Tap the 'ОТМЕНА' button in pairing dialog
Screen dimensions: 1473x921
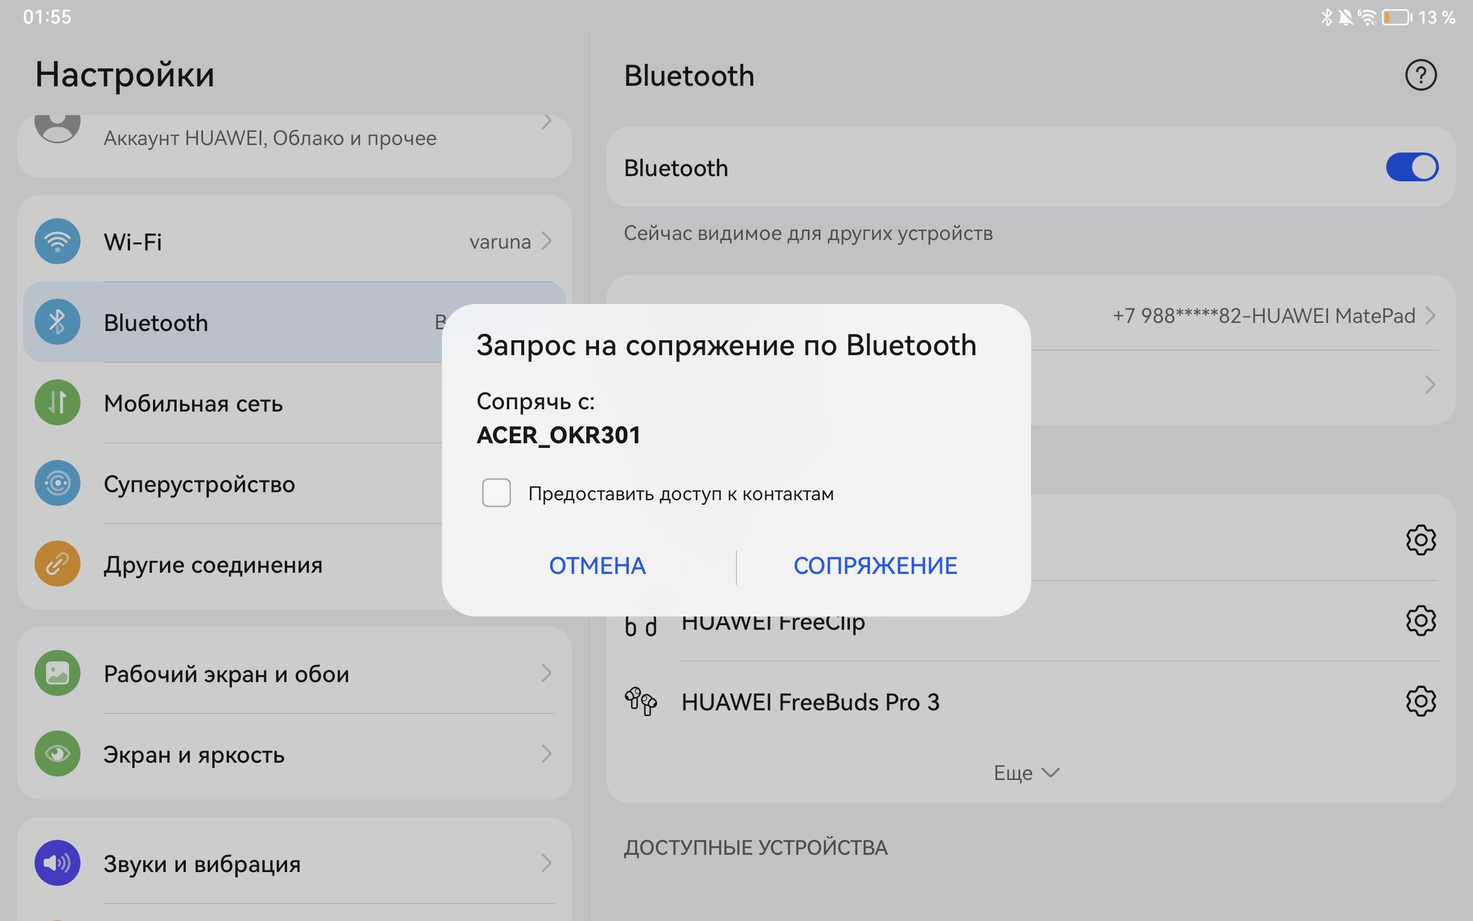(x=597, y=566)
